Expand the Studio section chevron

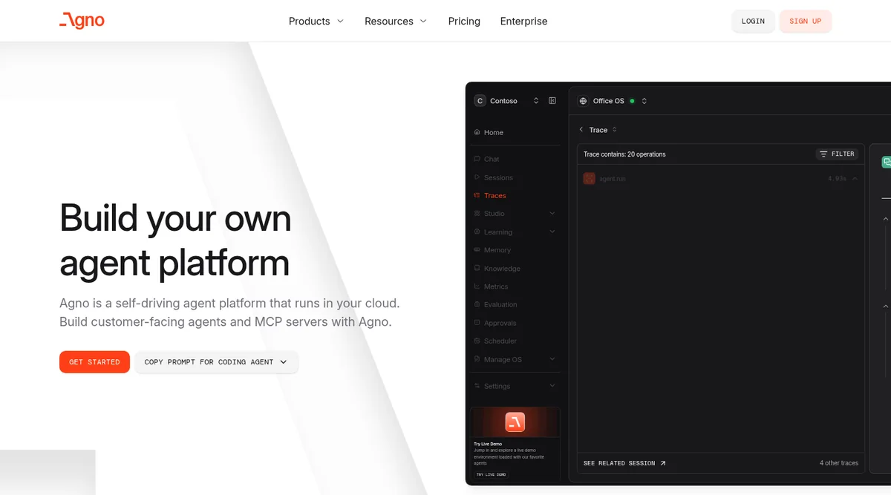coord(552,214)
